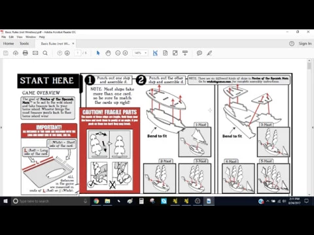Add a comment speech bubble icon
The width and height of the screenshot is (314, 235).
[200, 53]
